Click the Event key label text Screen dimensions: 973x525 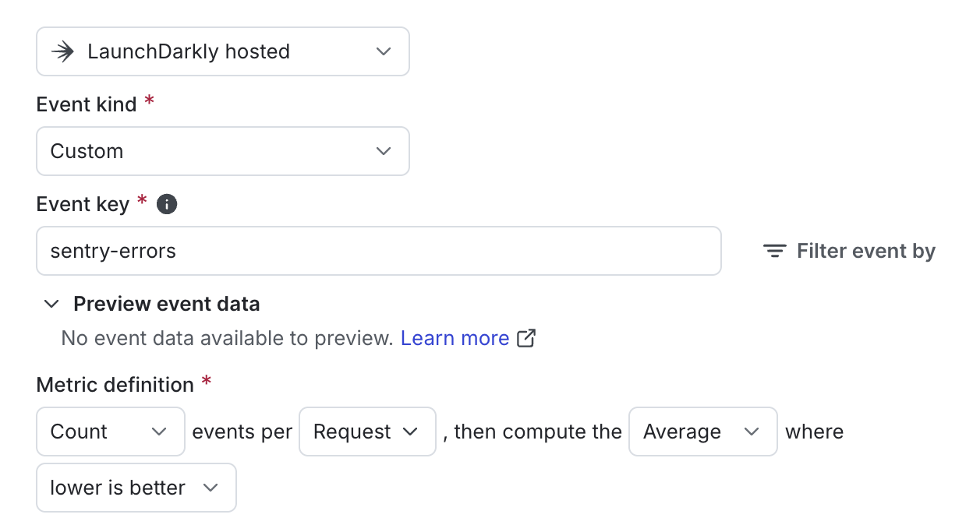click(83, 204)
